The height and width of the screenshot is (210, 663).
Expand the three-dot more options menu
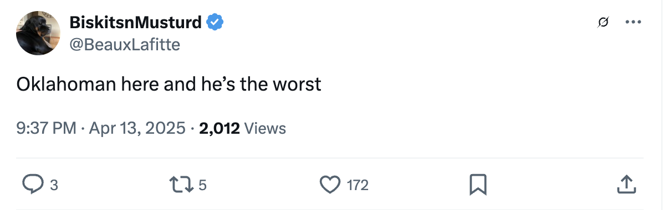click(633, 22)
